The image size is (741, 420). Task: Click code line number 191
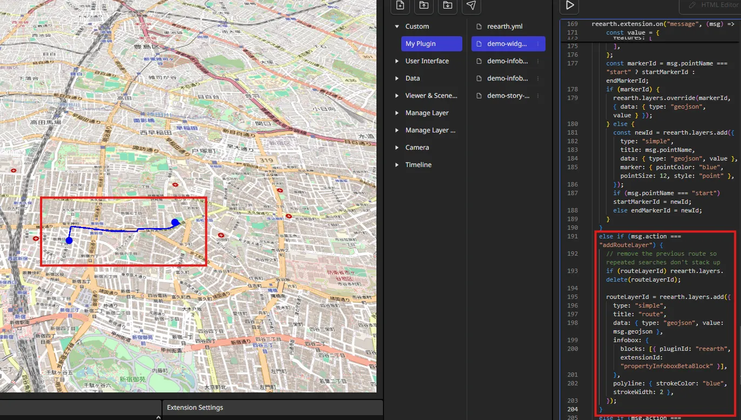572,236
